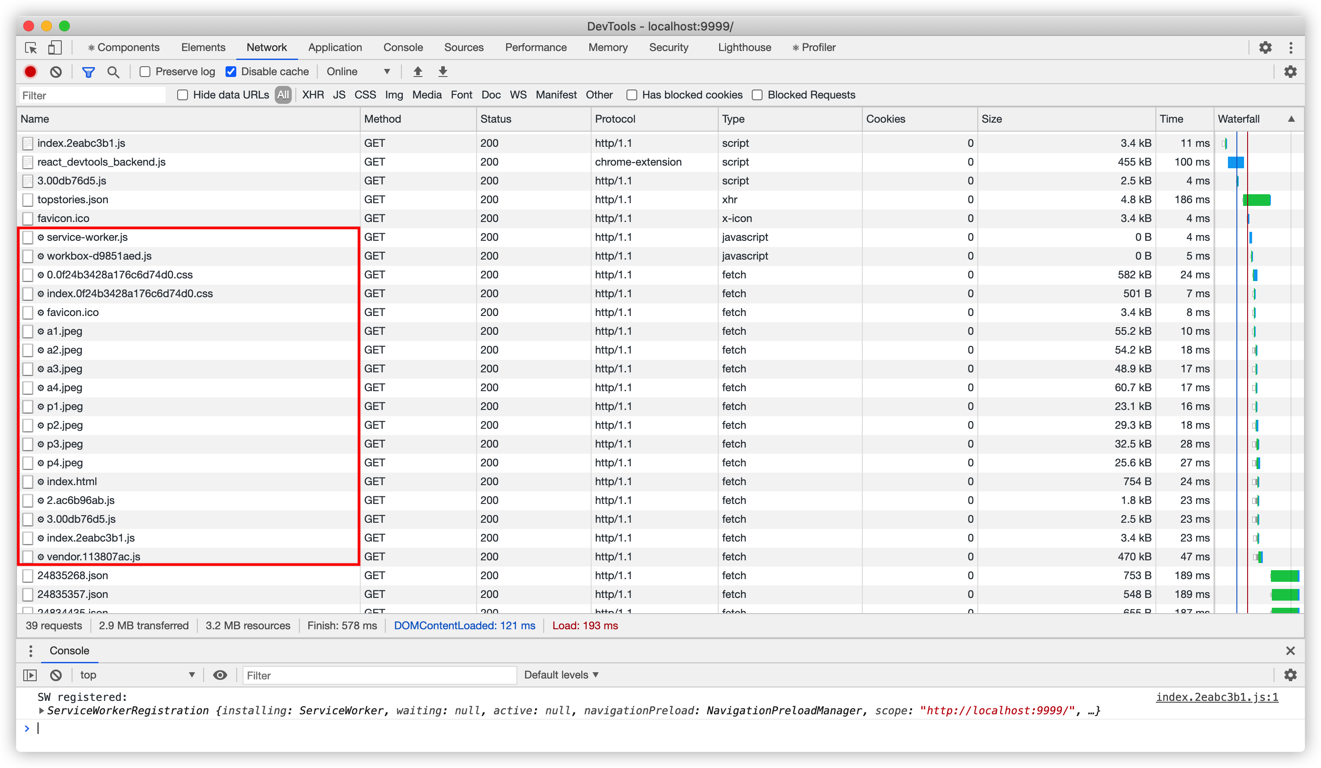Viewport: 1321px width, 768px height.
Task: Check Blocked Requests box
Action: coord(757,95)
